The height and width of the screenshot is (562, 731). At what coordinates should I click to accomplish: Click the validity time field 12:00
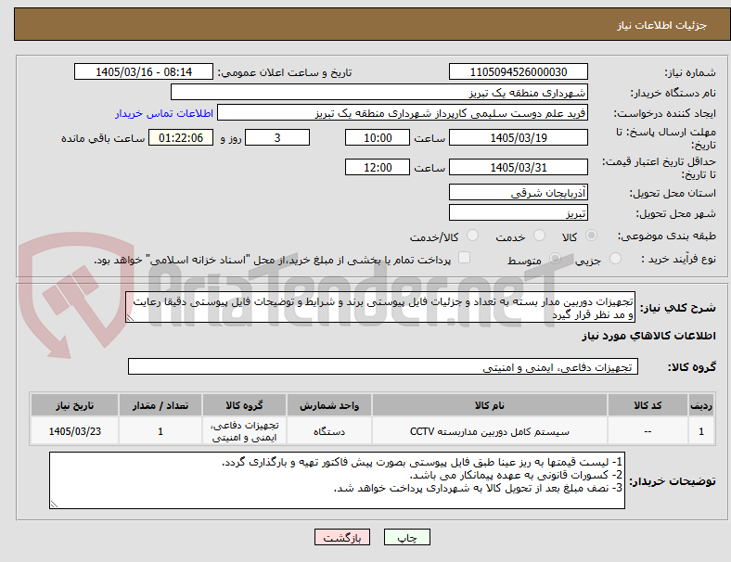378,167
